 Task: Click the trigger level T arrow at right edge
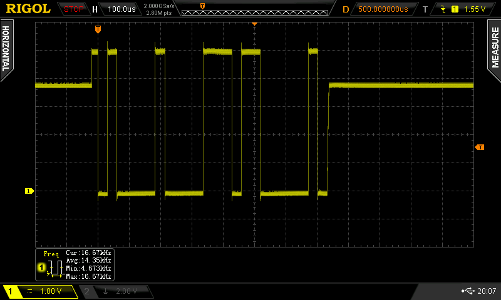pos(479,147)
